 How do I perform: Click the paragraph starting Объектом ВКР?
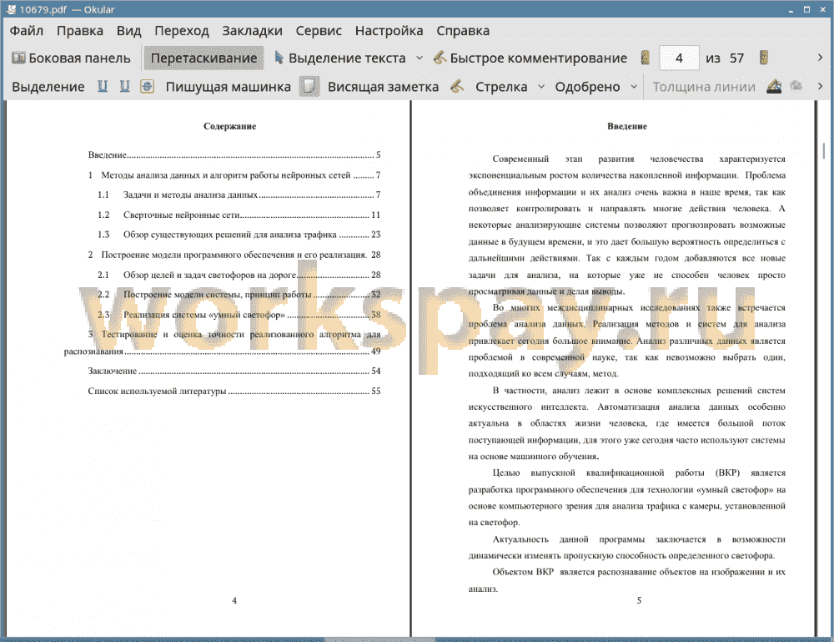(626, 580)
